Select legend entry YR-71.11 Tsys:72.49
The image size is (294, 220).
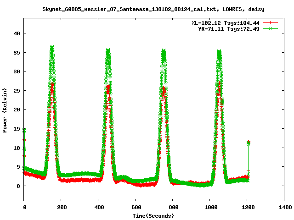tap(229, 29)
